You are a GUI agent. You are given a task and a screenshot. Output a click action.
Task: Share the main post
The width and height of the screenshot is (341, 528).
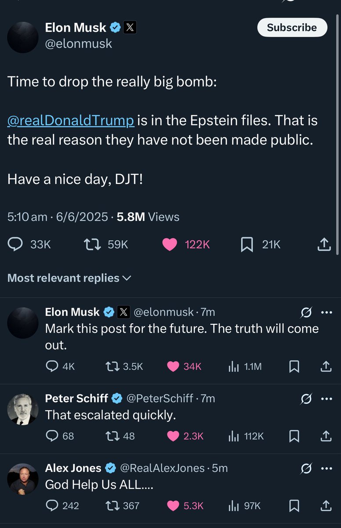[x=324, y=244]
